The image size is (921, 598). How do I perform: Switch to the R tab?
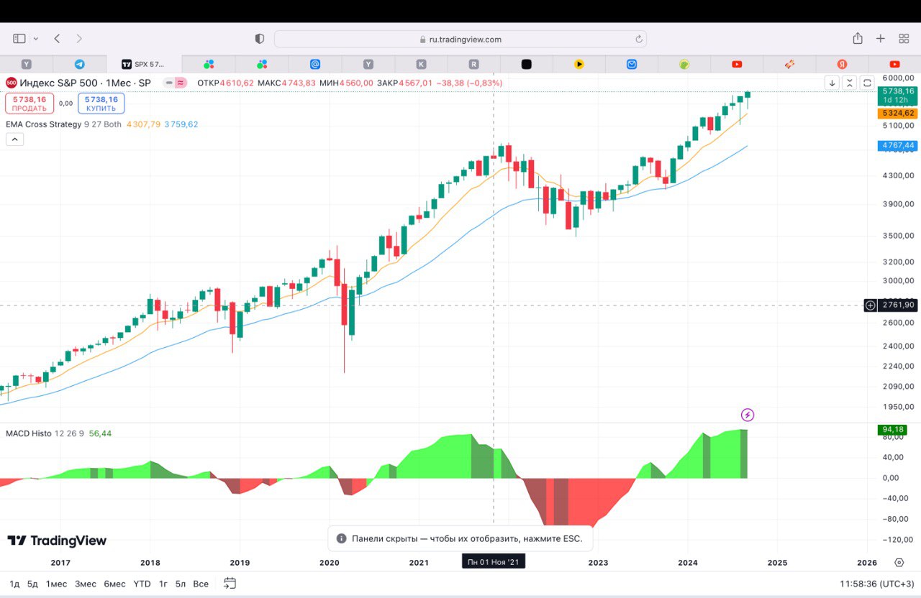[473, 64]
